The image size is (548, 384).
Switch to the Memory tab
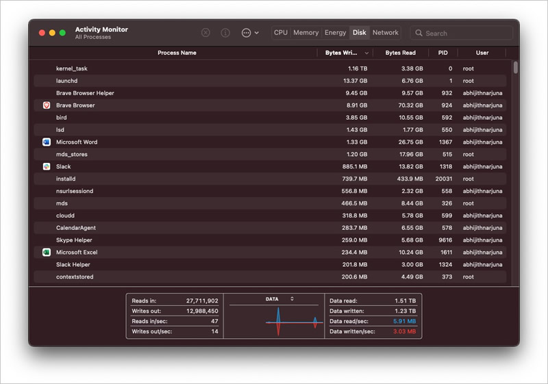[x=306, y=32]
